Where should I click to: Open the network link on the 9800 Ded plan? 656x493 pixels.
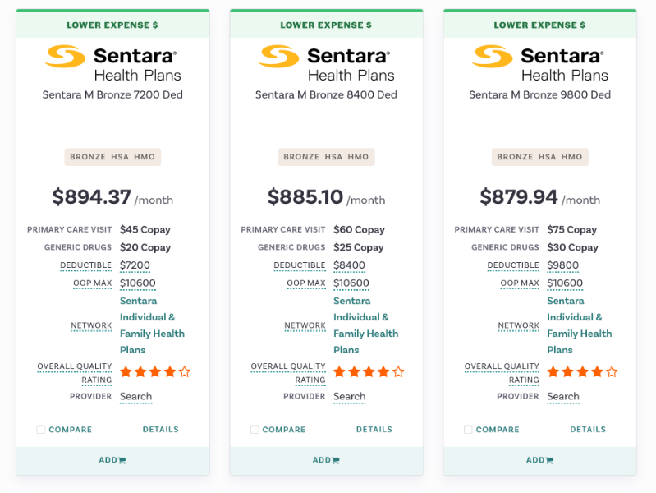tap(579, 325)
